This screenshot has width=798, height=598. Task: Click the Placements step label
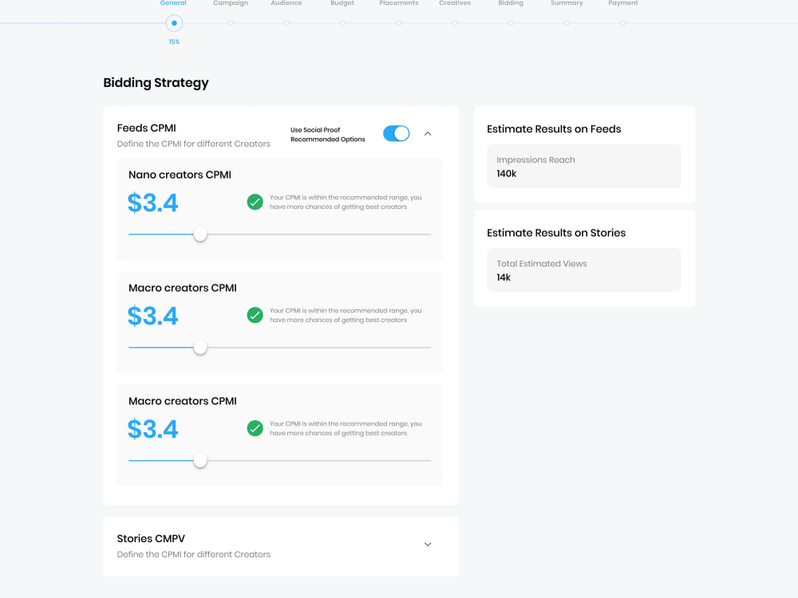click(x=398, y=3)
